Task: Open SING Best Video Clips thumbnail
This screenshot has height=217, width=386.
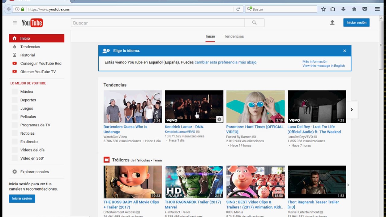Action: coord(255,182)
